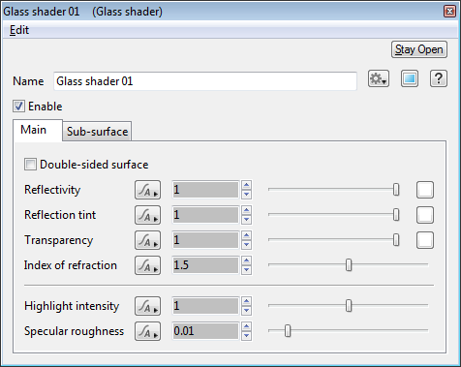Image resolution: width=461 pixels, height=367 pixels.
Task: Click Index of refraction animation button
Action: 147,265
